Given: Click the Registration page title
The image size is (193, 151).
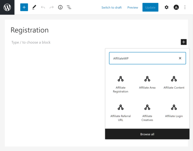Looking at the screenshot, I should (x=30, y=30).
